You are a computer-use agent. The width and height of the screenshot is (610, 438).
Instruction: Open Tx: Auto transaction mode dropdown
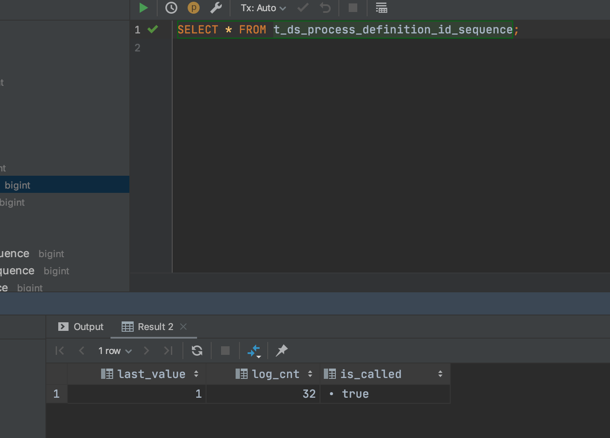coord(263,8)
